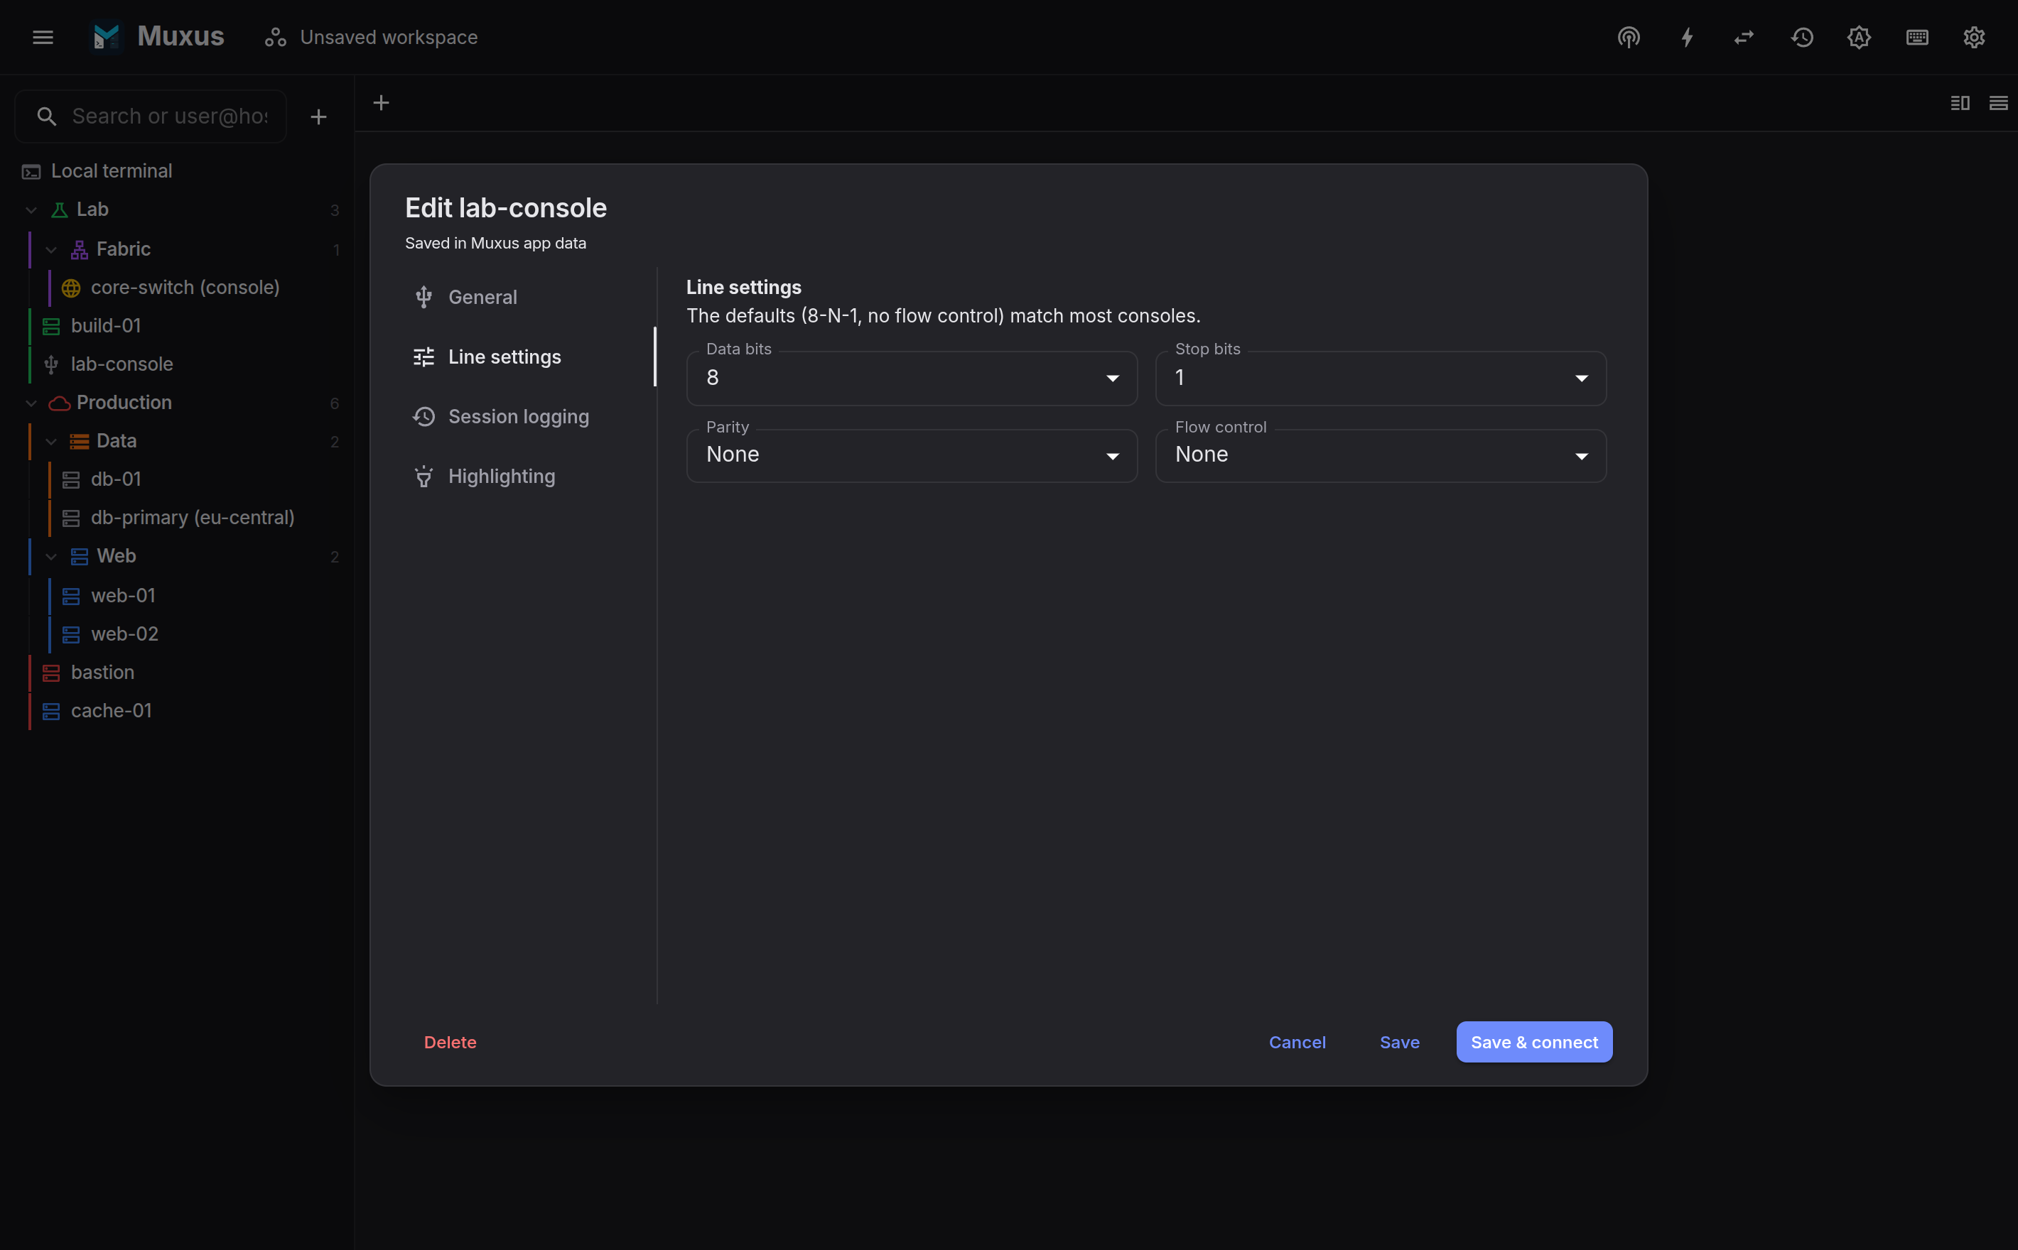Image resolution: width=2018 pixels, height=1250 pixels.
Task: Open the Data bits dropdown
Action: [912, 379]
